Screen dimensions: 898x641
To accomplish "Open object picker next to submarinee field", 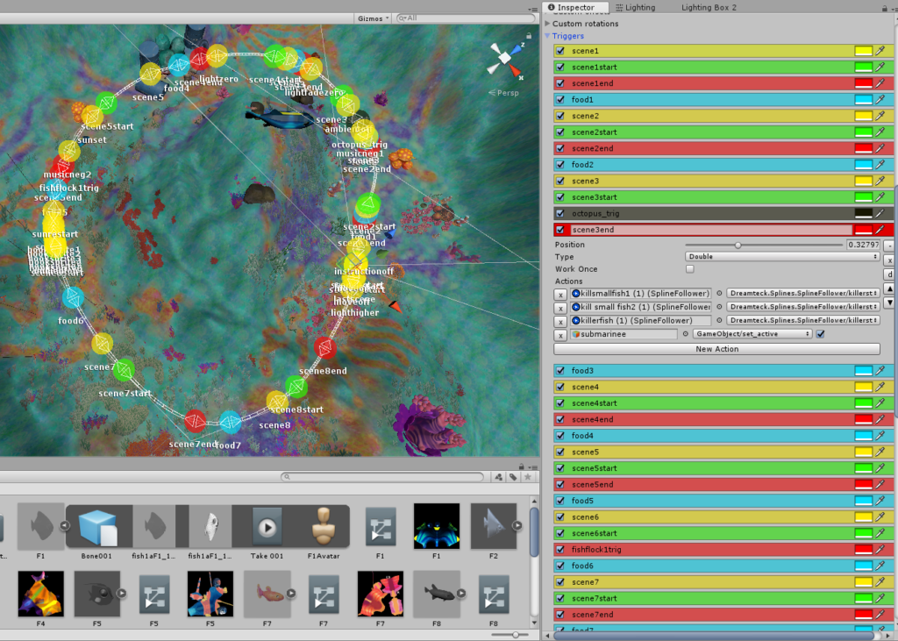I will [685, 334].
